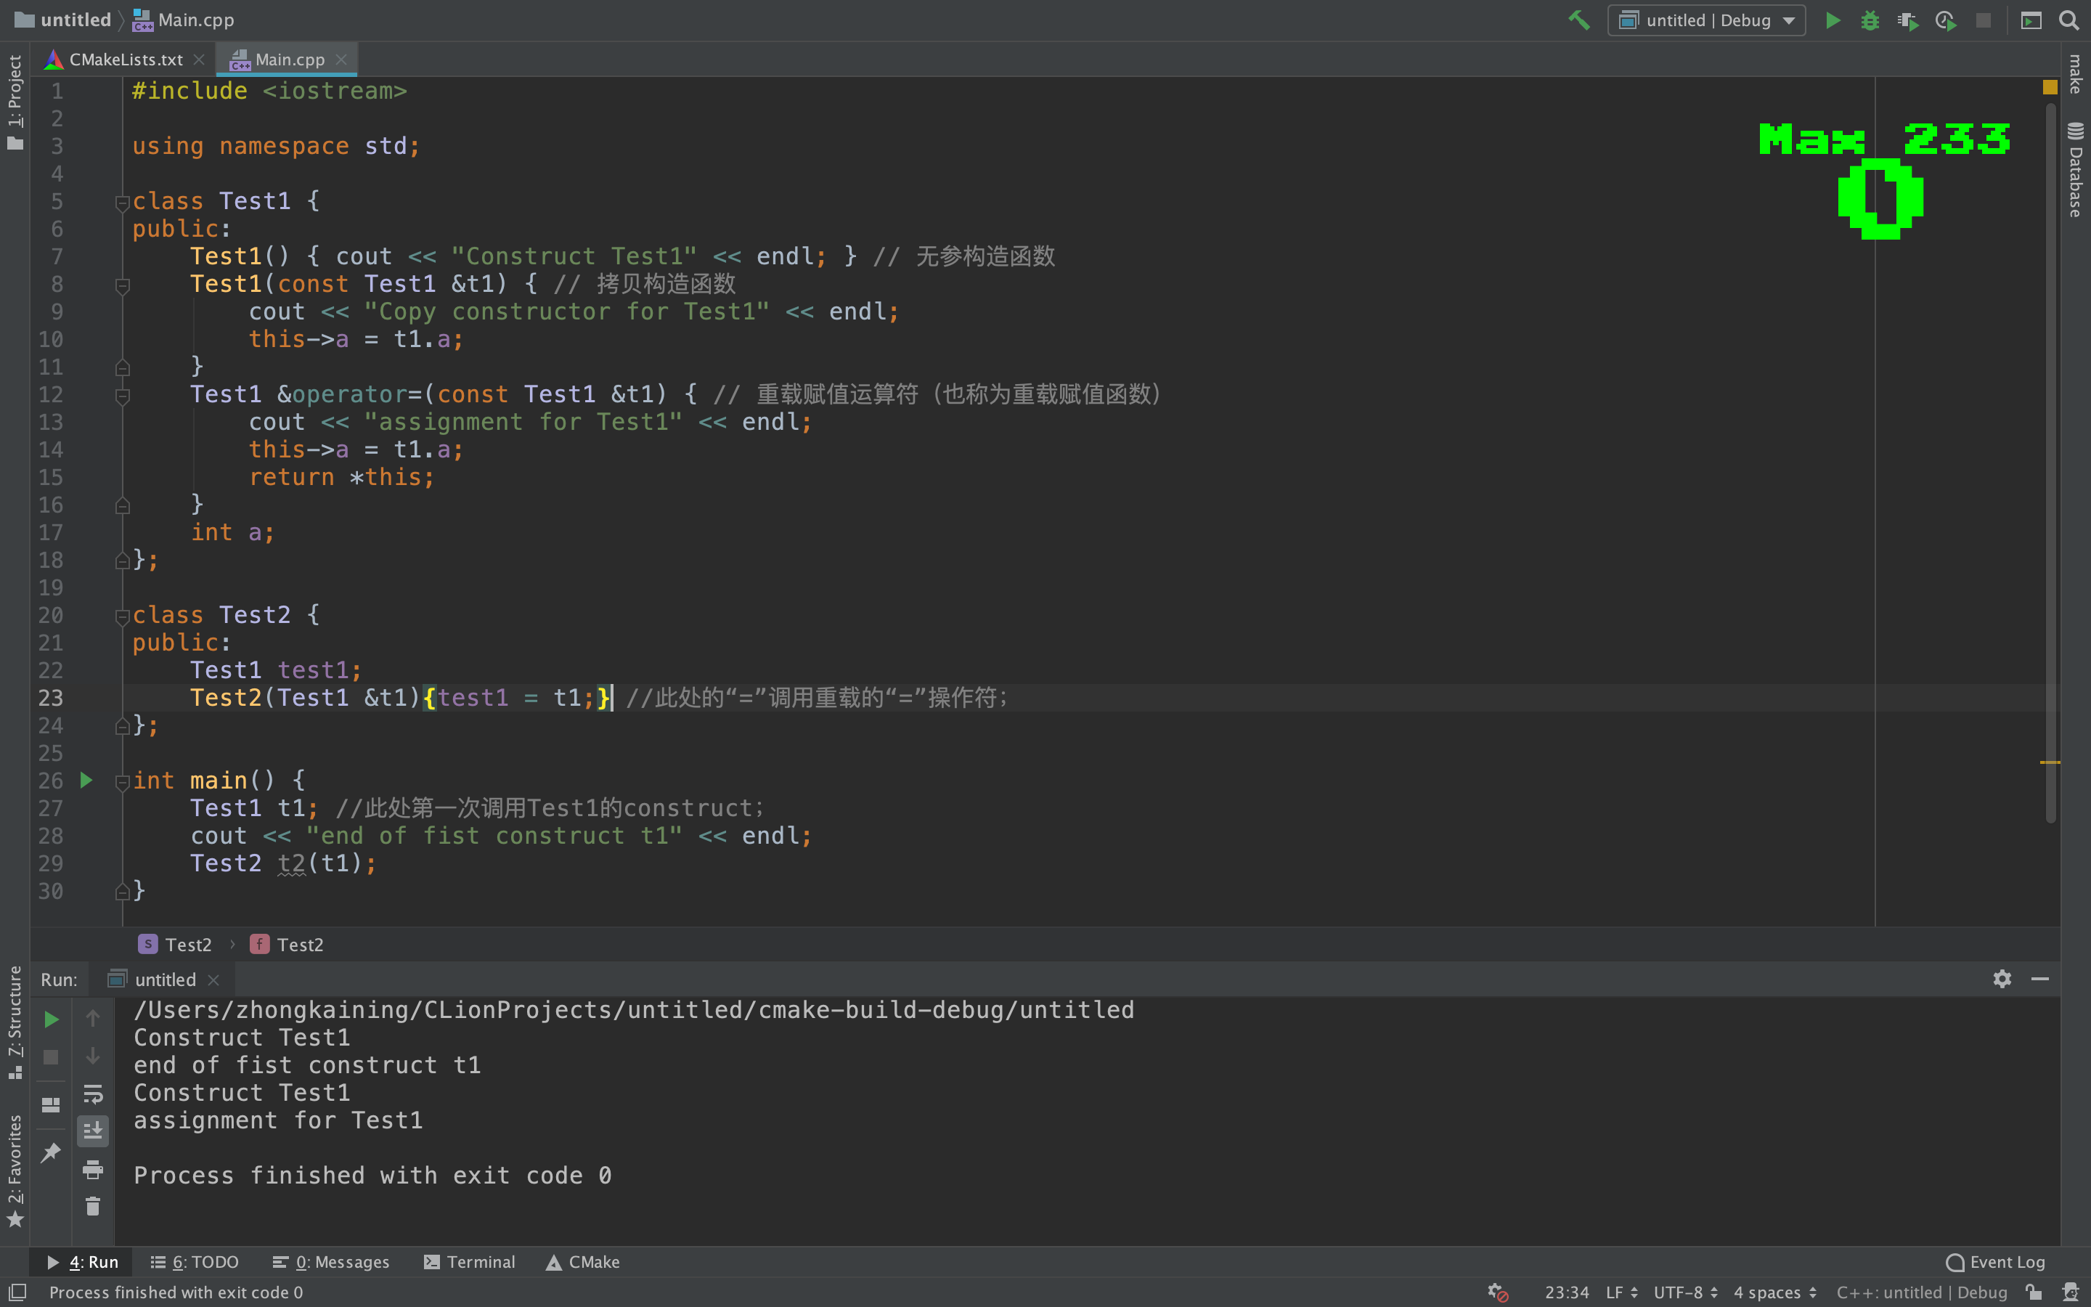Screen dimensions: 2091x1307
Task: Open the Event Log
Action: point(1995,1262)
